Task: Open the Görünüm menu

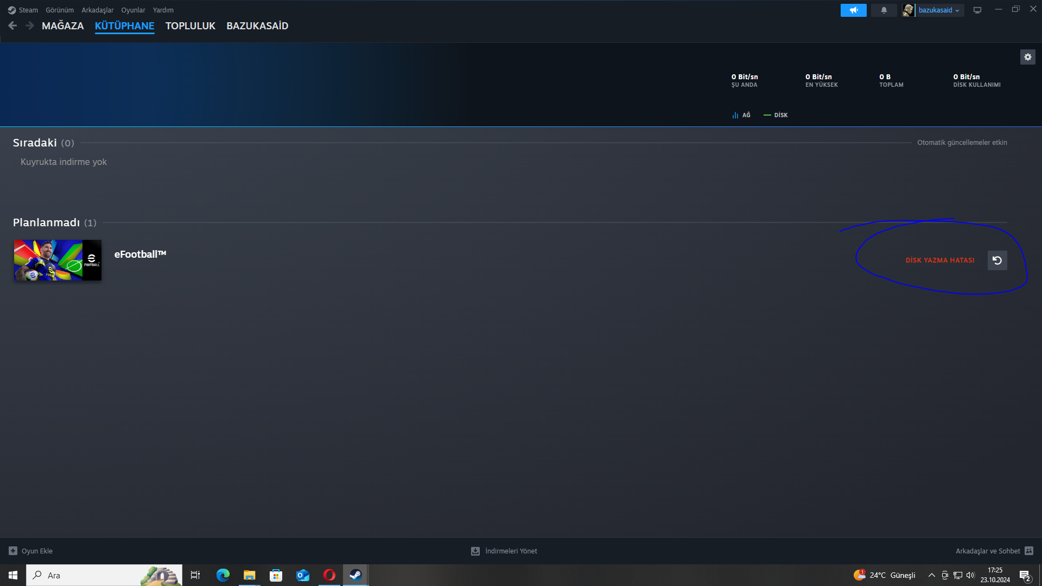Action: [60, 10]
